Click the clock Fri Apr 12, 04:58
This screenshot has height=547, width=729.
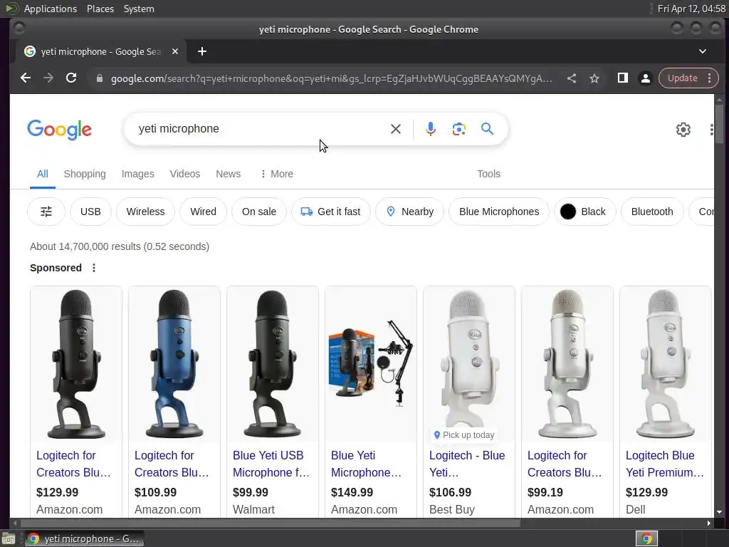[x=691, y=9]
